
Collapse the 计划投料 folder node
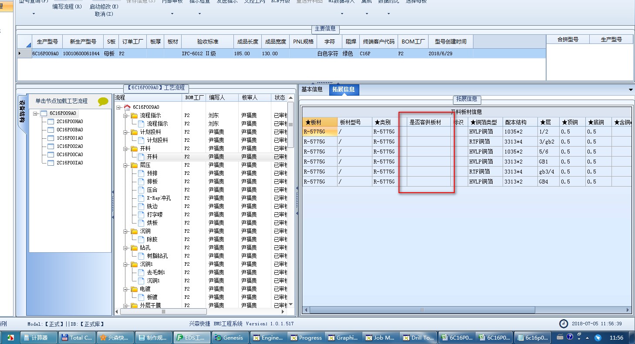[x=125, y=132]
